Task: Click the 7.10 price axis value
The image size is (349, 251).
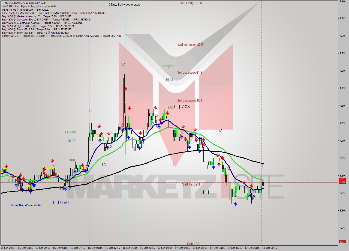Action: coord(342,106)
